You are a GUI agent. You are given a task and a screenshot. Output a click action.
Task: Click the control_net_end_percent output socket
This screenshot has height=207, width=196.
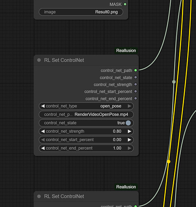pyautogui.click(x=135, y=99)
